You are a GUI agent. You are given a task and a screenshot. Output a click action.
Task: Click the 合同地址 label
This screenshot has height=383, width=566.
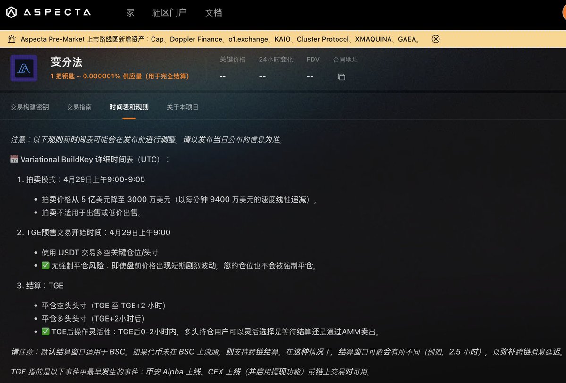coord(346,60)
